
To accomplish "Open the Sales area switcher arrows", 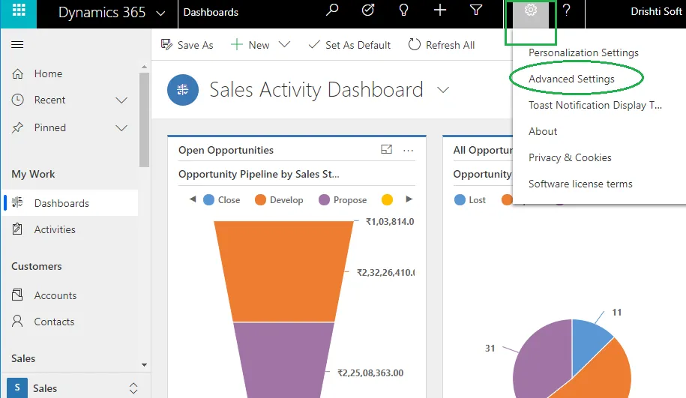I will pyautogui.click(x=133, y=388).
